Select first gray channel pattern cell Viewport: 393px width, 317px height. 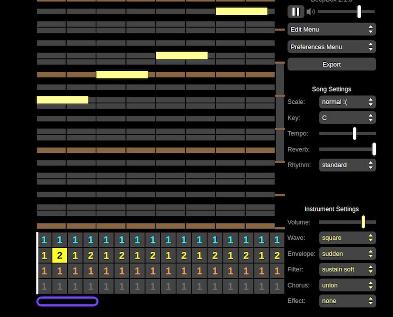[44, 287]
